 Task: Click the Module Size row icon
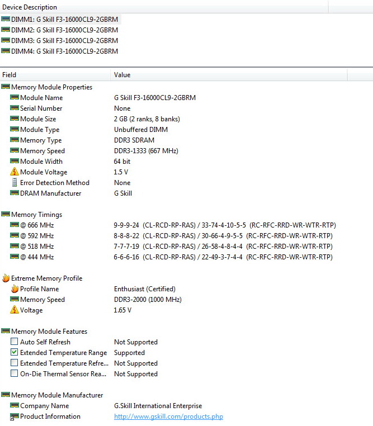click(x=15, y=119)
